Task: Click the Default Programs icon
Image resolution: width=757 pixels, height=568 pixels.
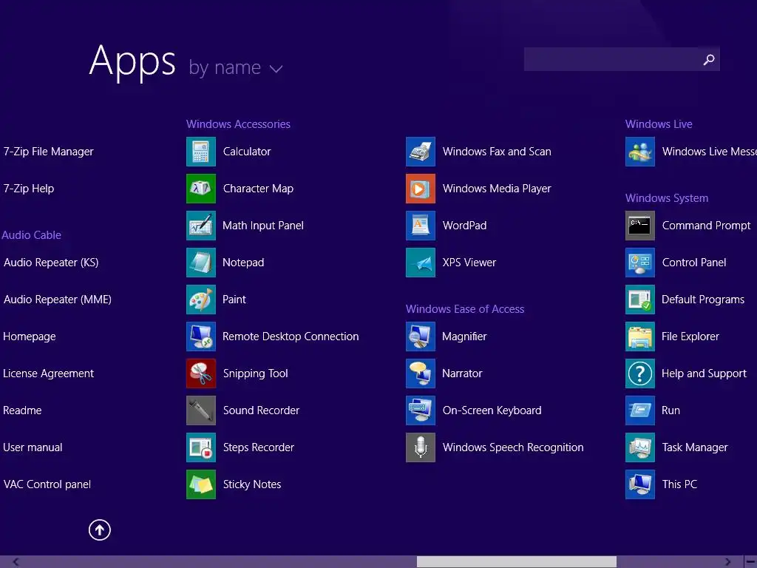Action: pos(640,300)
